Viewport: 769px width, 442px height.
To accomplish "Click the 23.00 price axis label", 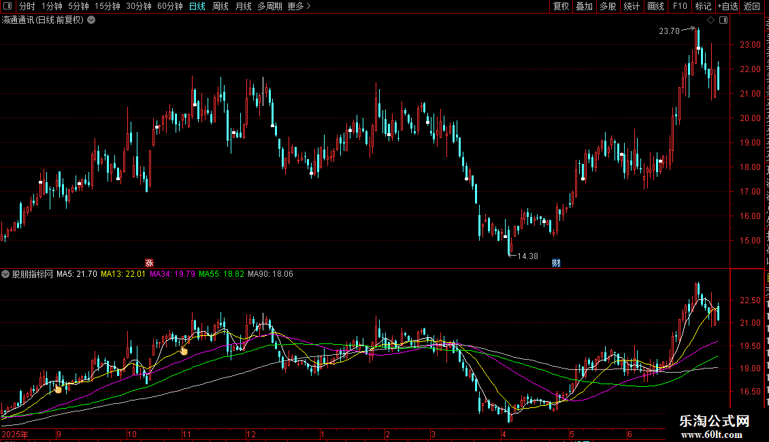I will pos(751,45).
